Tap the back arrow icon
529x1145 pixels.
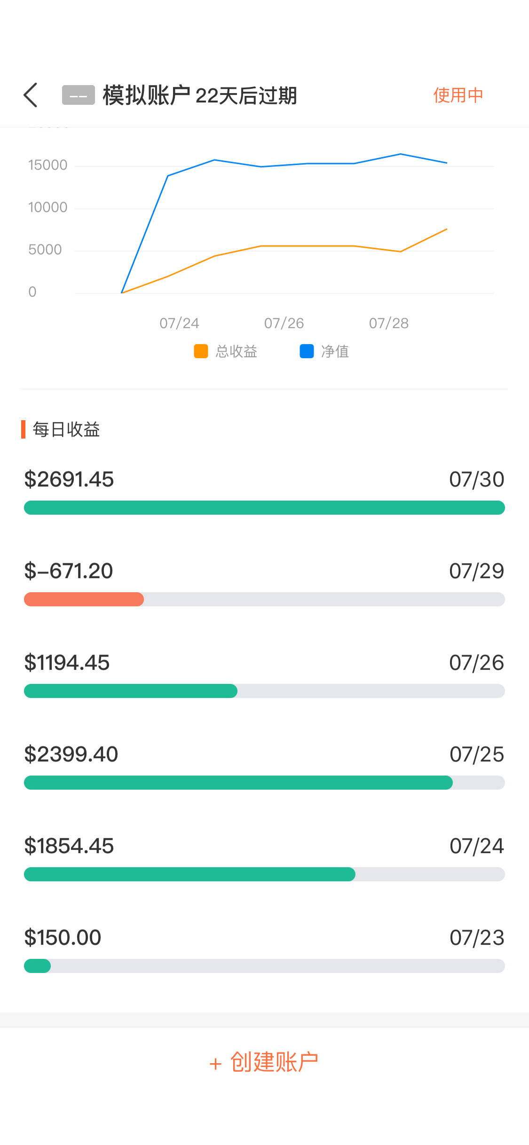coord(31,95)
